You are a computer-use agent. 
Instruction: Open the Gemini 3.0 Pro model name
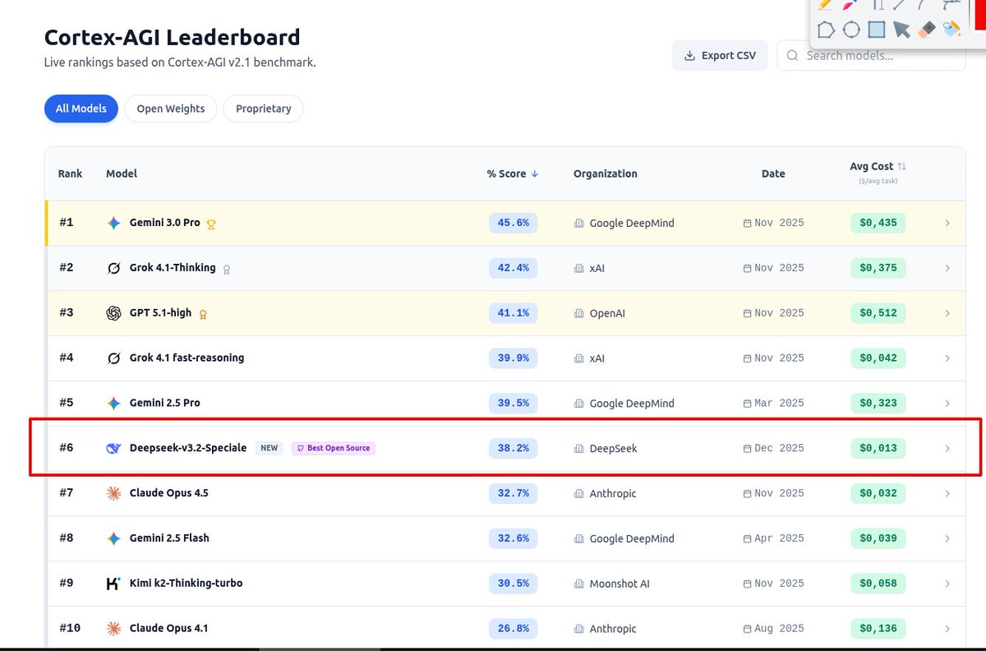click(165, 223)
